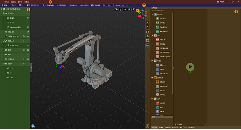Open the 文件(F) menu
Screen dimensions: 241x130
[7, 2]
